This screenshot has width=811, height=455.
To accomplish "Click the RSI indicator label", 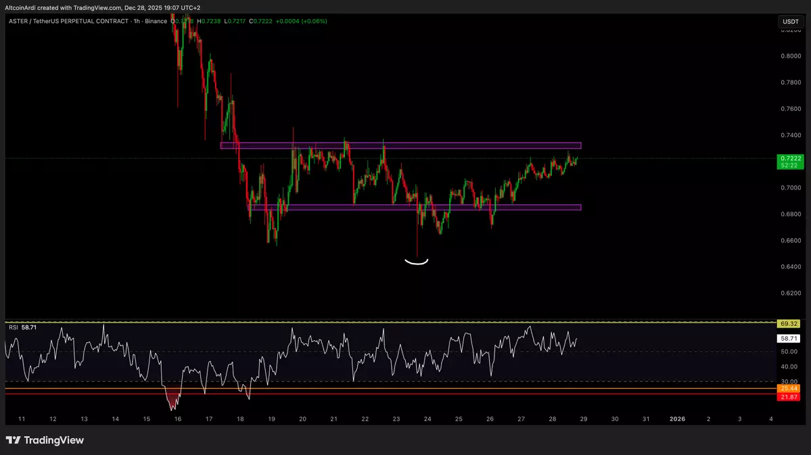I will pyautogui.click(x=14, y=327).
